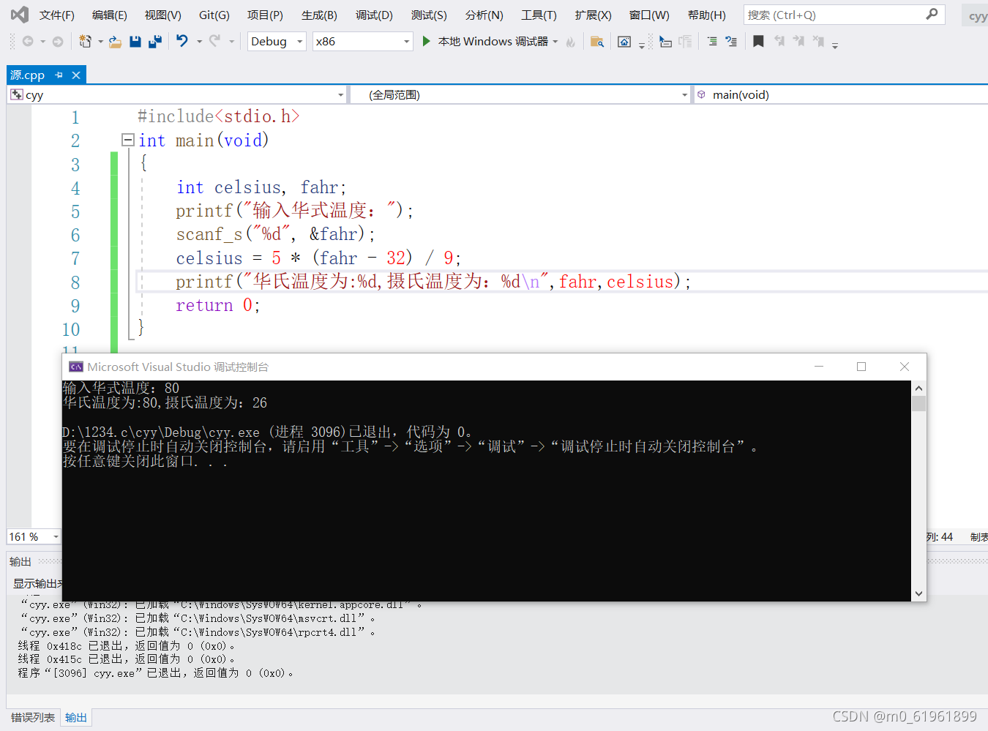Open the 视图(V) menu

pyautogui.click(x=162, y=15)
